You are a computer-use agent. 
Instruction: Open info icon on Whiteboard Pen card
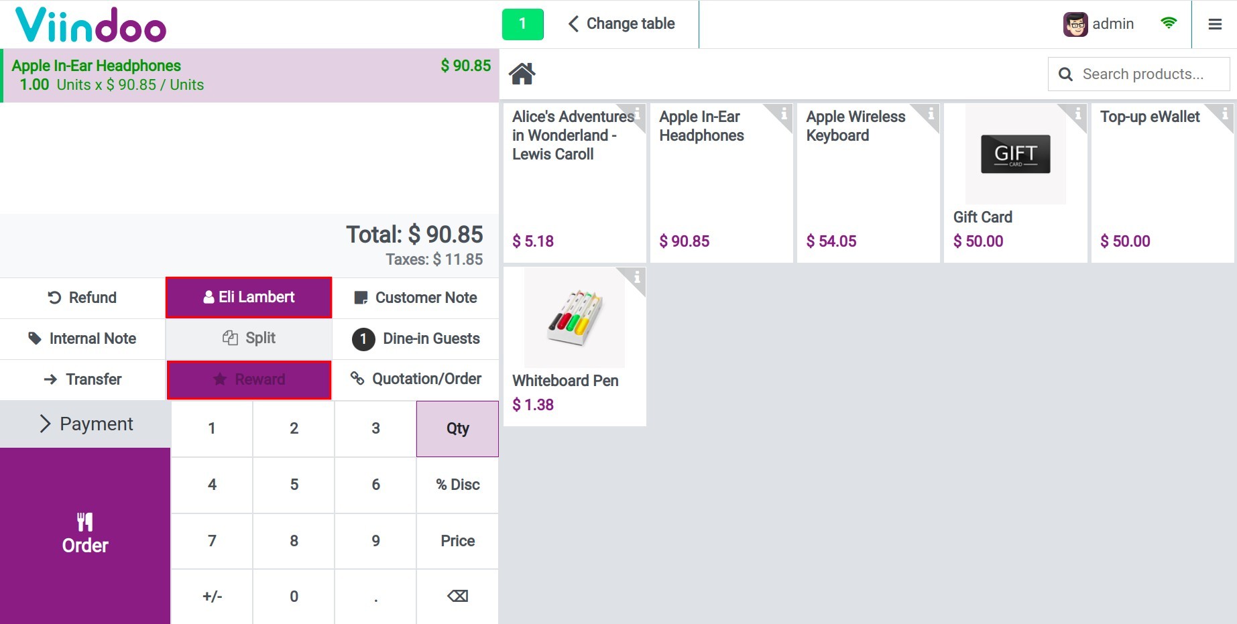point(637,277)
